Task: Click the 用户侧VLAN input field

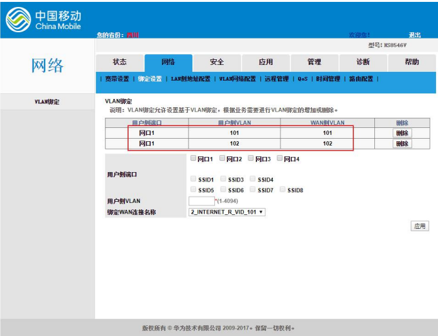Action: (x=202, y=201)
